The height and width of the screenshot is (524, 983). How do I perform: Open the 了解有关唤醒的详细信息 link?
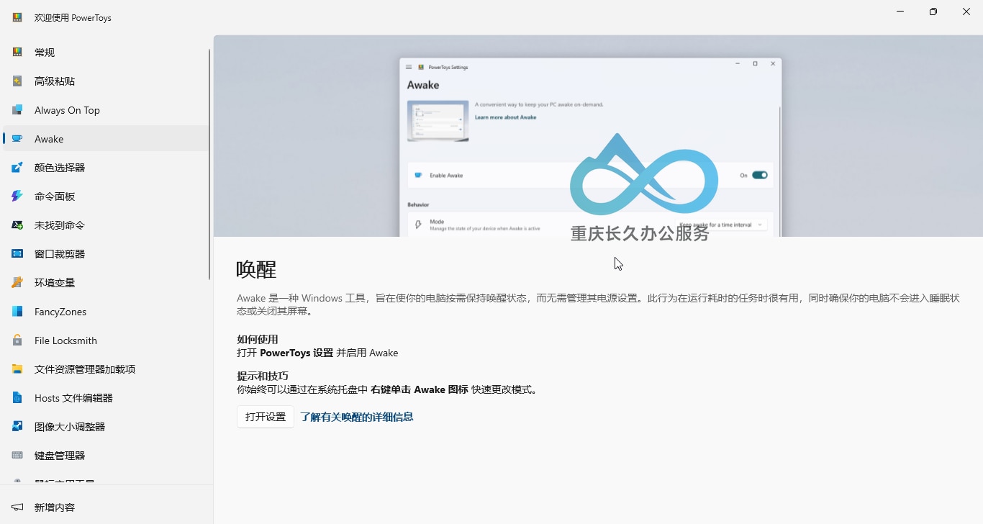click(357, 417)
